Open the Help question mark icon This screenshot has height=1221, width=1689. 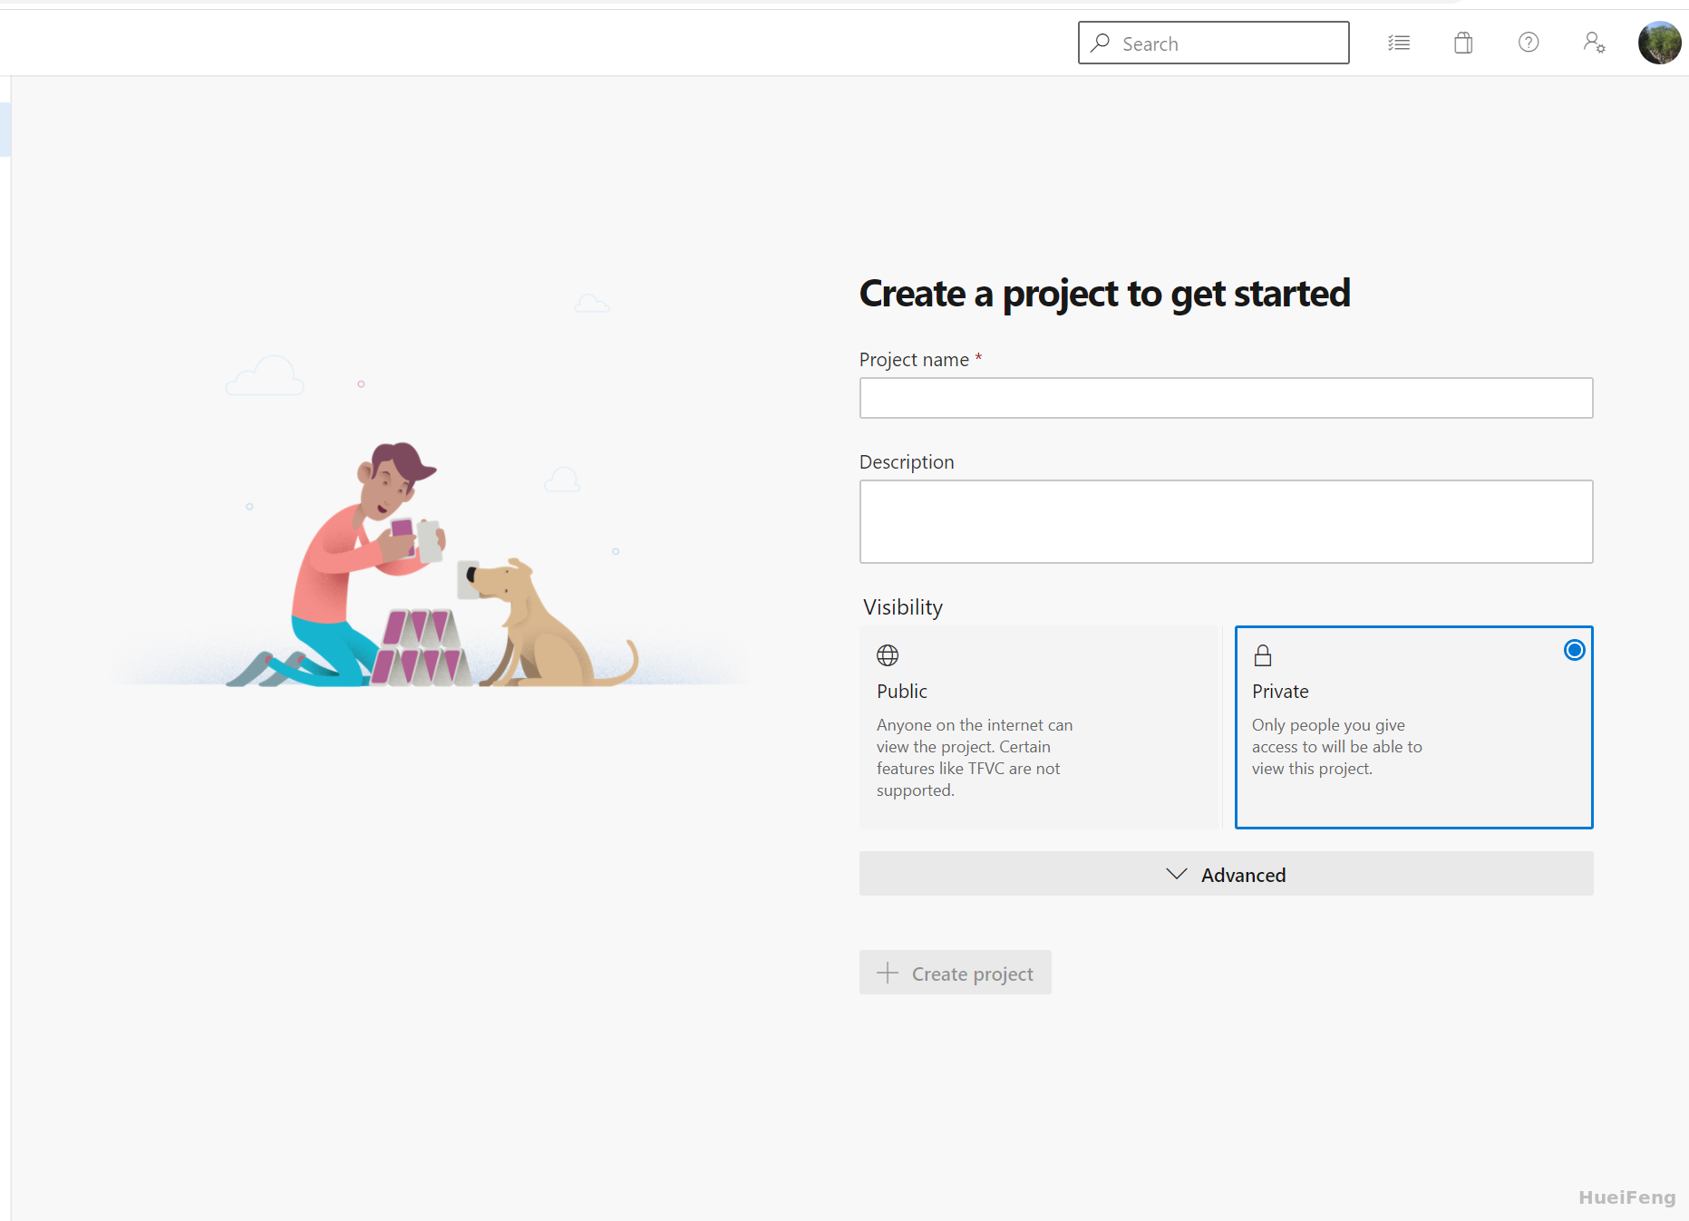click(x=1529, y=43)
